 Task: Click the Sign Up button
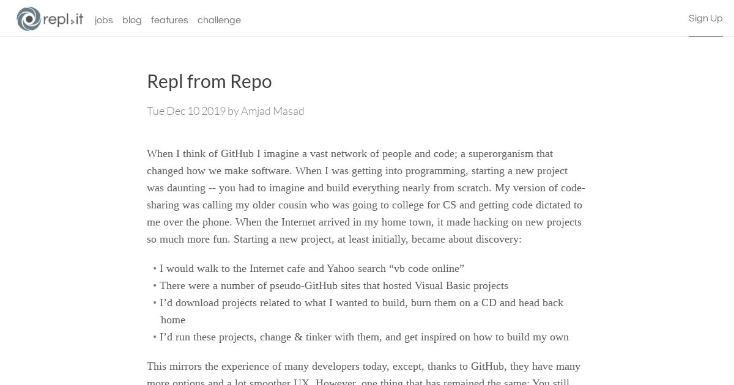[706, 18]
